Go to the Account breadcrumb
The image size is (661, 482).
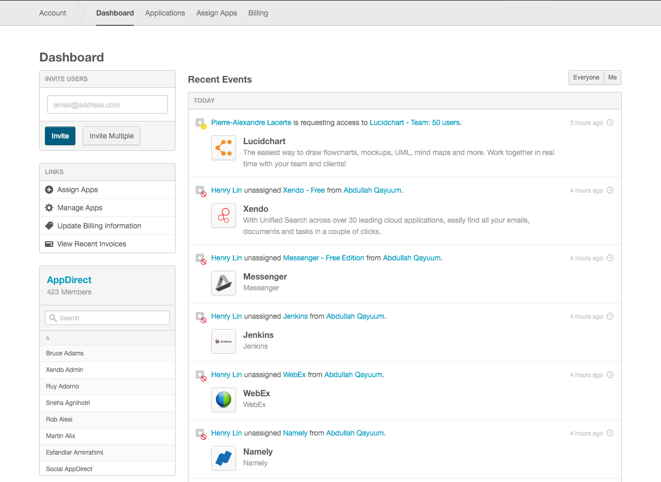click(x=53, y=13)
